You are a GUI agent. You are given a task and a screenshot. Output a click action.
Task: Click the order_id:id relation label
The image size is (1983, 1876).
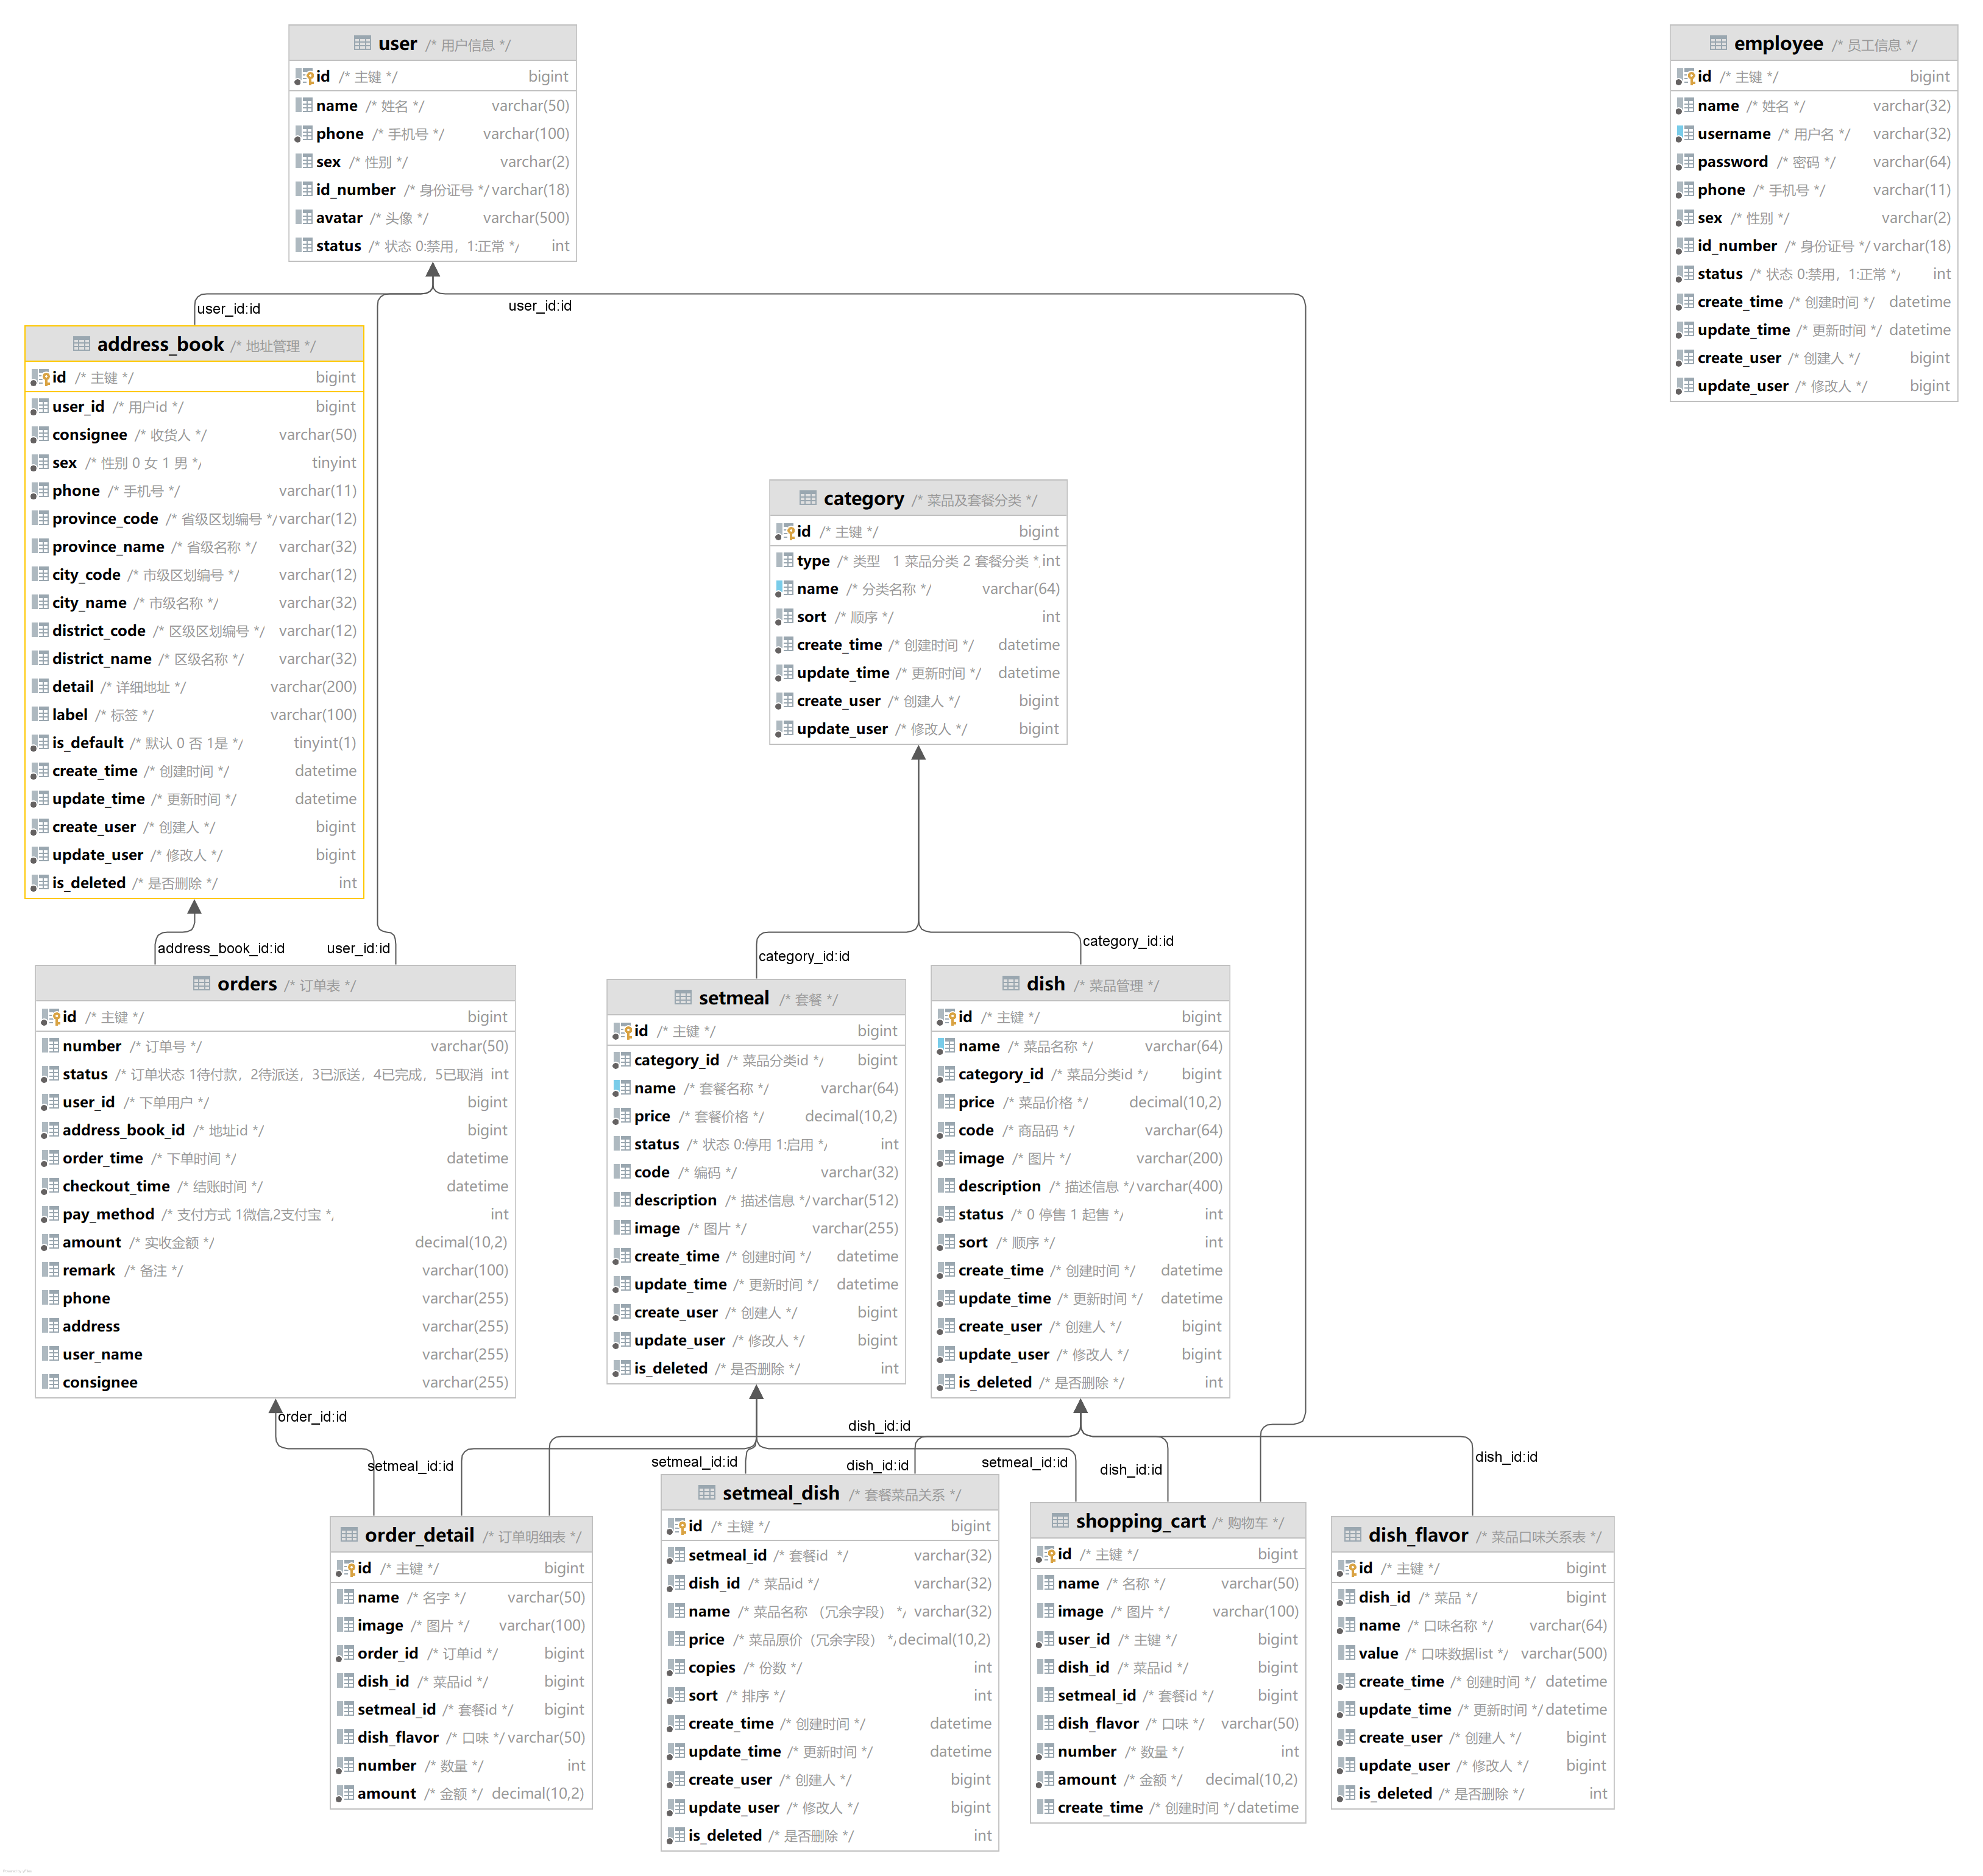click(312, 1416)
